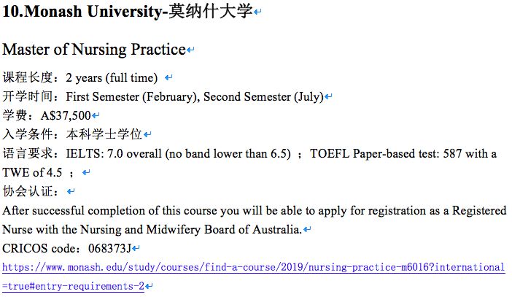Place cursor in 'Master of Nursing Practice' heading
This screenshot has width=512, height=297.
(x=94, y=50)
